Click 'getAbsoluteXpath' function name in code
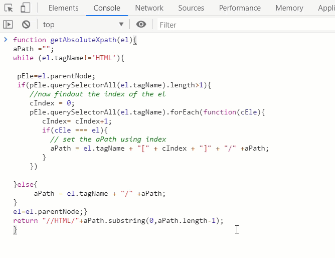The width and height of the screenshot is (335, 258). [83, 40]
